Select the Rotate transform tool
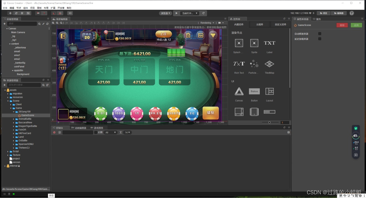Image resolution: width=366 pixels, height=198 pixels. (16, 13)
